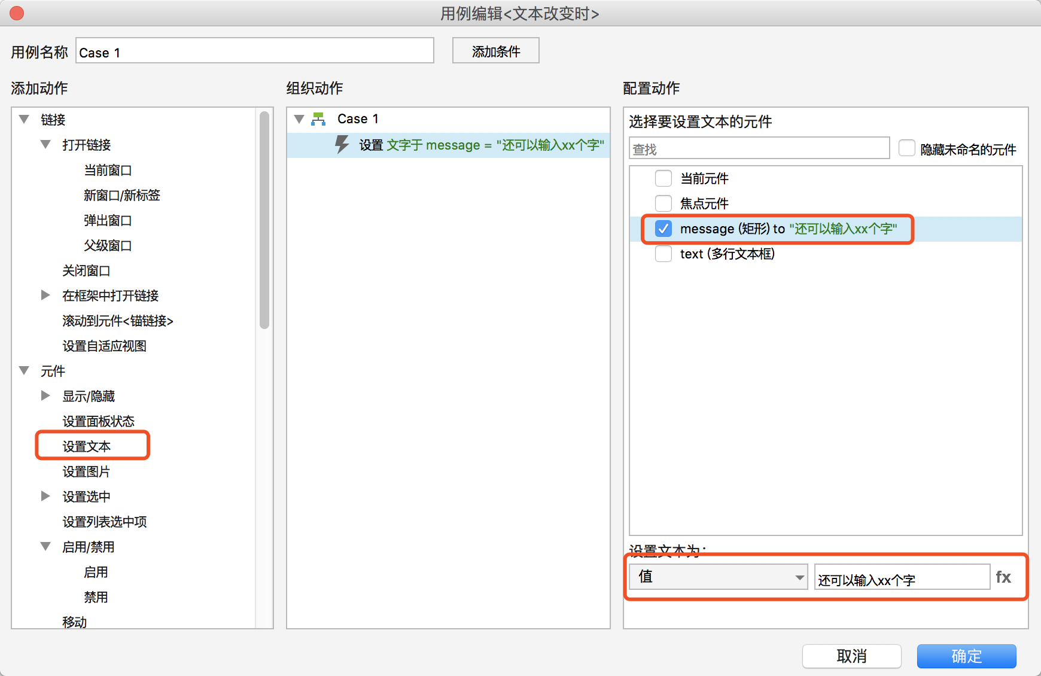Viewport: 1041px width, 676px height.
Task: Select 设置面板状态 action
Action: tap(99, 422)
